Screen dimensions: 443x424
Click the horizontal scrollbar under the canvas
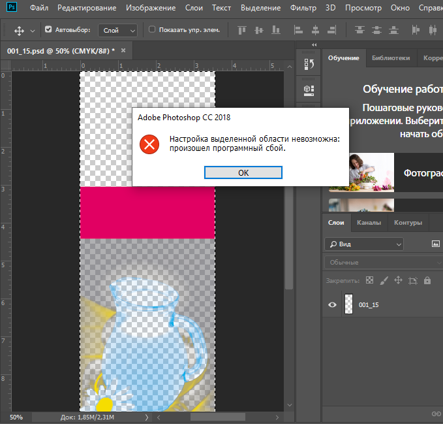point(218,417)
